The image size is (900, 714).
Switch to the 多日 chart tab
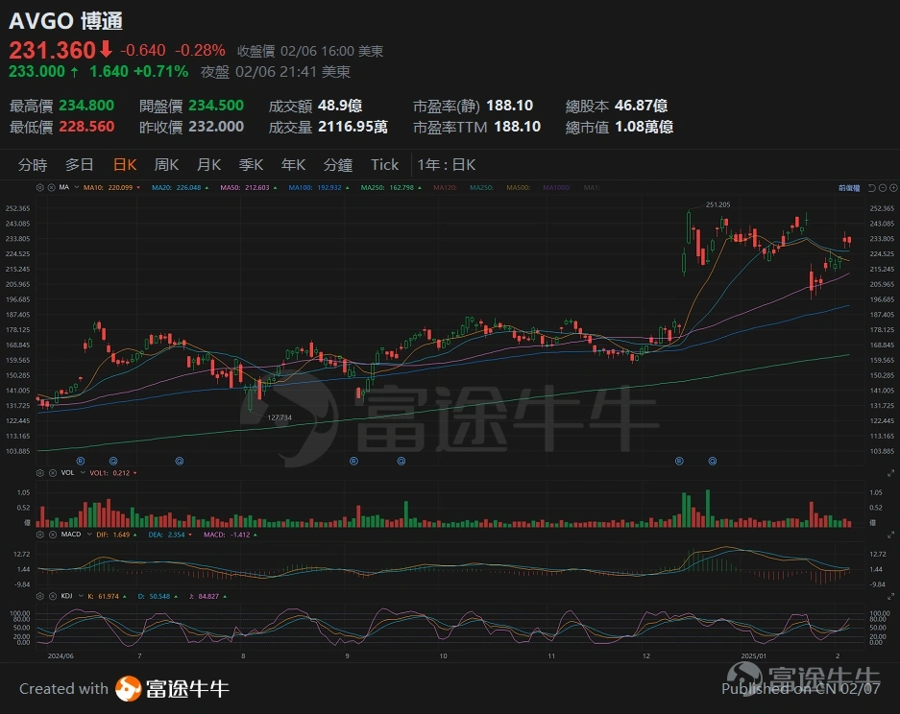click(x=79, y=165)
